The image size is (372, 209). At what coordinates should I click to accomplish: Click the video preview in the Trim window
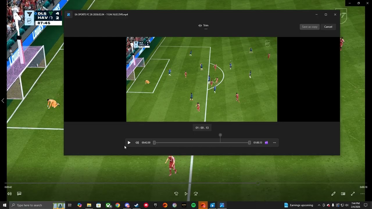tap(202, 79)
